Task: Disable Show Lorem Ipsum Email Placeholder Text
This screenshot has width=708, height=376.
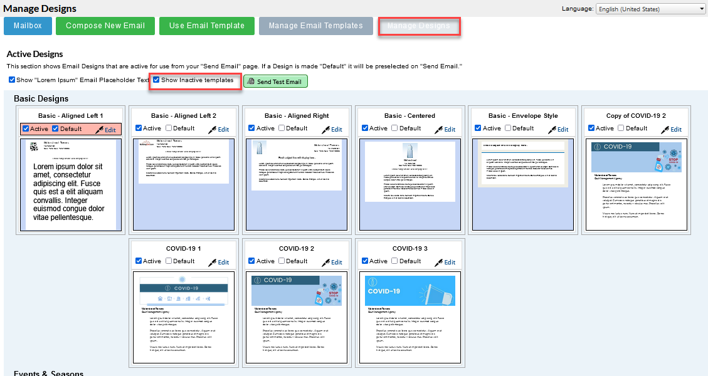Action: pos(11,79)
